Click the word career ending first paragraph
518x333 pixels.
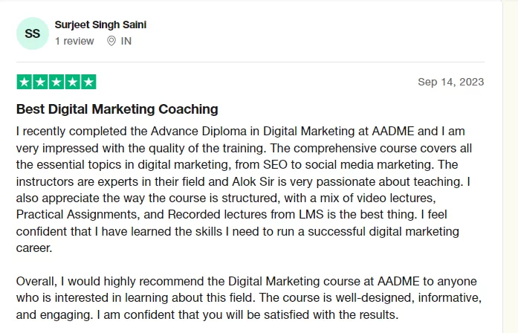click(x=34, y=248)
